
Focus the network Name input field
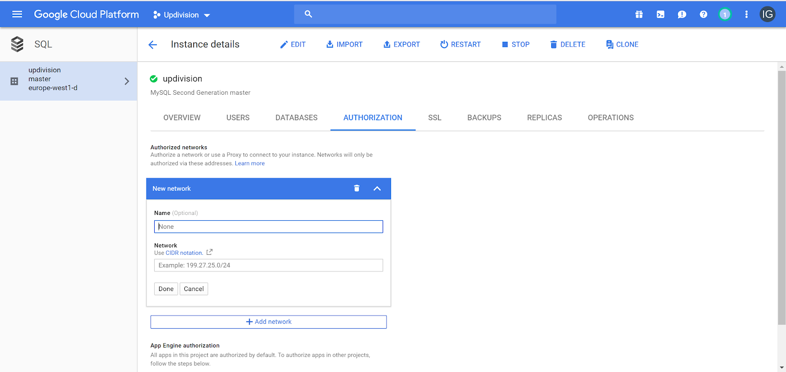[268, 226]
